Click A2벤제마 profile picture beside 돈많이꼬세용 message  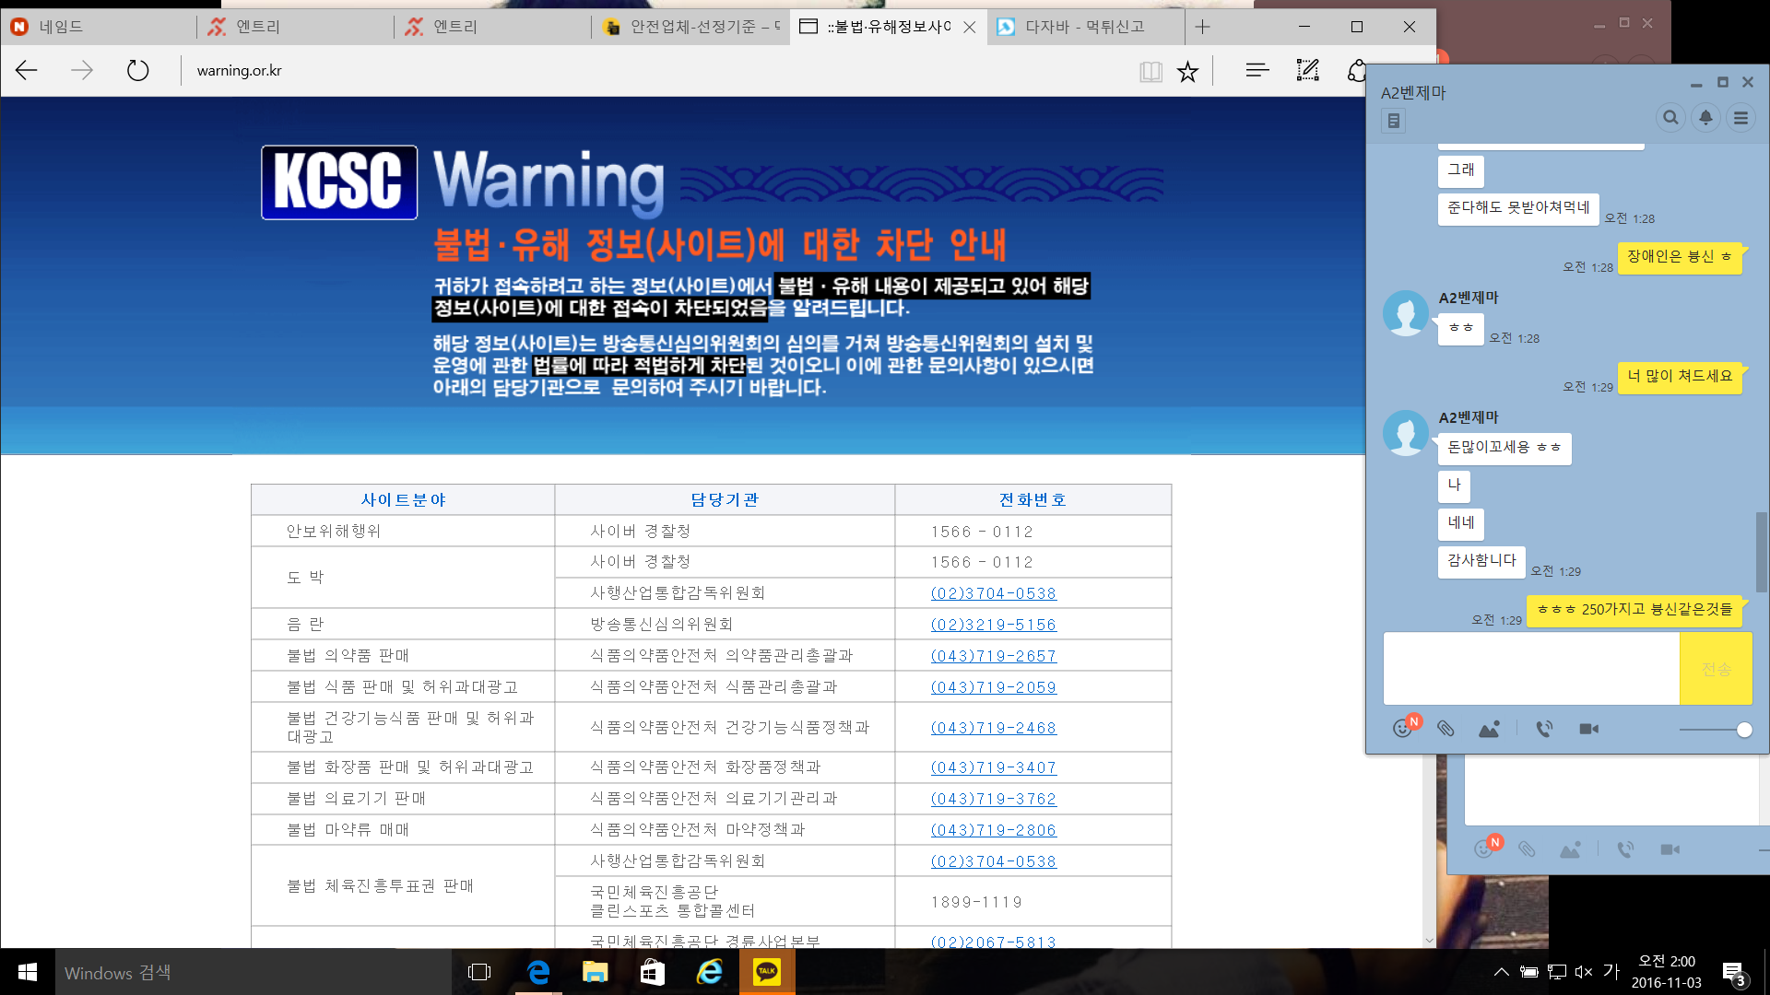coord(1406,433)
